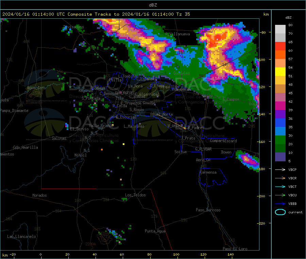Pick the light blue 30 dBZ swatch

coord(280,131)
